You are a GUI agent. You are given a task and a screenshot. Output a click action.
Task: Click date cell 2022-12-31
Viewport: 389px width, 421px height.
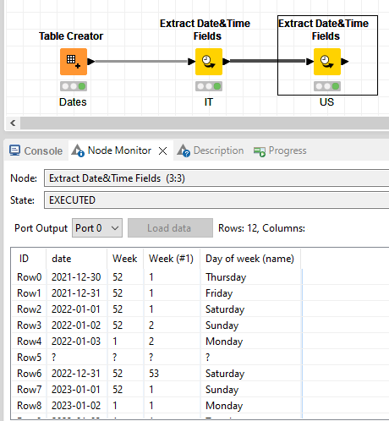76,374
